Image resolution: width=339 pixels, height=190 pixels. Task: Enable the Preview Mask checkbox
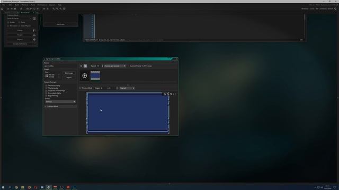coord(80,88)
